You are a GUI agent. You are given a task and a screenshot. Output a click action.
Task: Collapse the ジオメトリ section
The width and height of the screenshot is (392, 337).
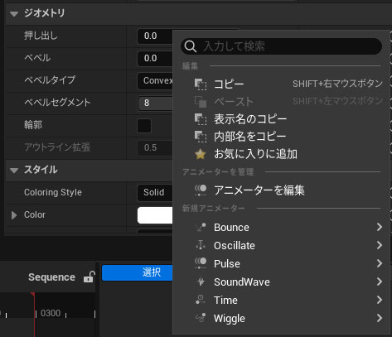(x=14, y=13)
